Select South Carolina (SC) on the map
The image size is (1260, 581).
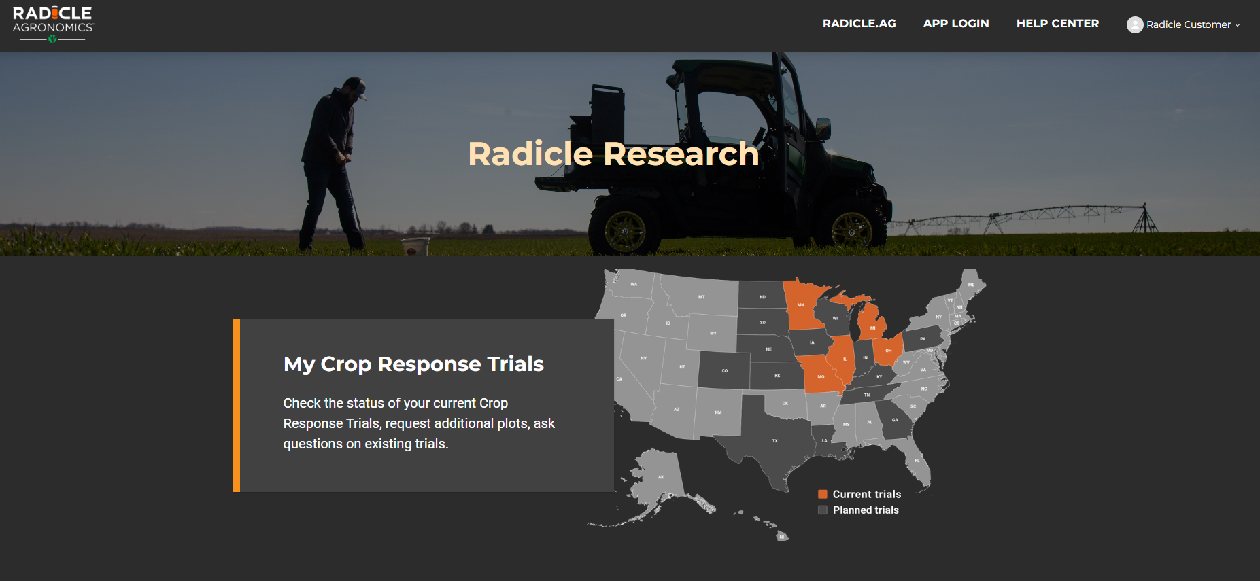[913, 406]
